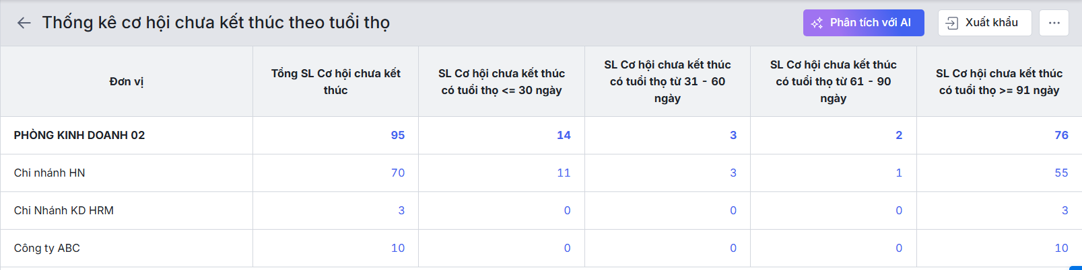Open the three-dots more options menu
Image resolution: width=1082 pixels, height=270 pixels.
click(x=1054, y=23)
